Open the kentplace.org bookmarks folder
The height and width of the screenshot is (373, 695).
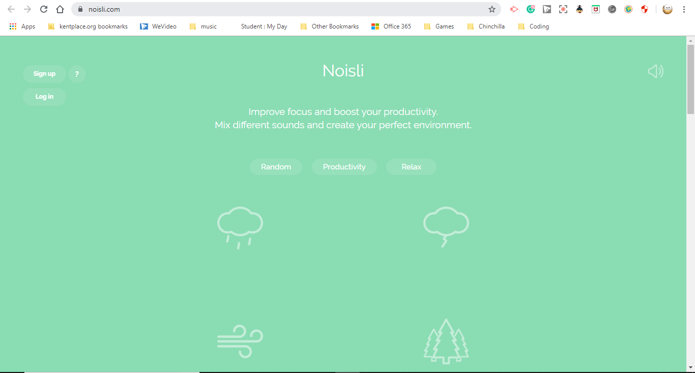tap(88, 26)
